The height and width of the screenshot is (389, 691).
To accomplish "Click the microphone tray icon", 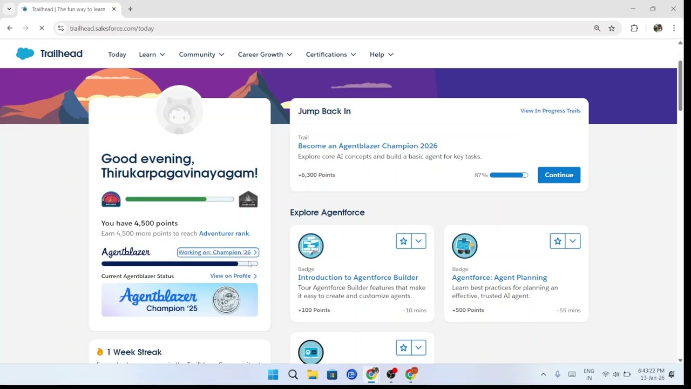I will point(558,374).
